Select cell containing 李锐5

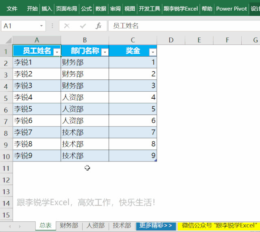click(37, 109)
